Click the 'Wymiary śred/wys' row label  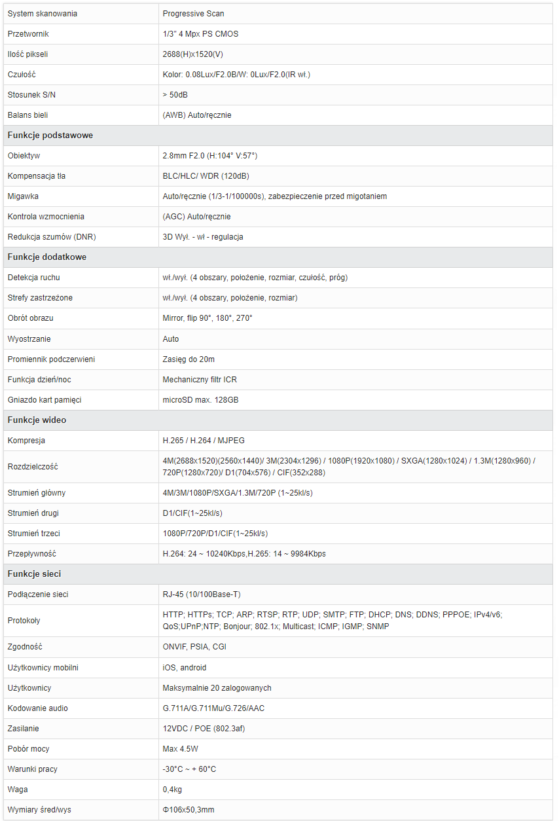39,810
